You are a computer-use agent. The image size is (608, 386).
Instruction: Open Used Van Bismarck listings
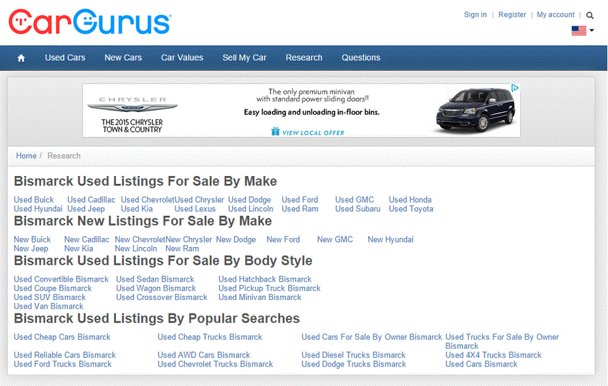point(48,306)
